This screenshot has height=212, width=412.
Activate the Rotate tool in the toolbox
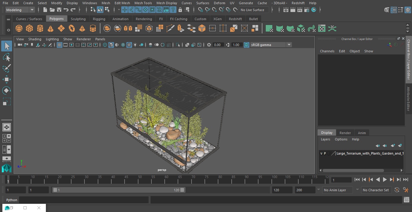pyautogui.click(x=6, y=91)
